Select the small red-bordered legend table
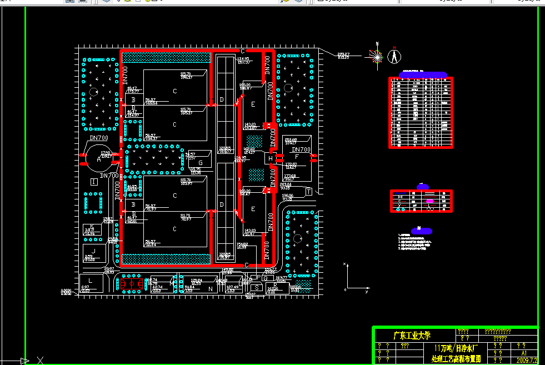Screen dimensions: 545x365 point(421,201)
